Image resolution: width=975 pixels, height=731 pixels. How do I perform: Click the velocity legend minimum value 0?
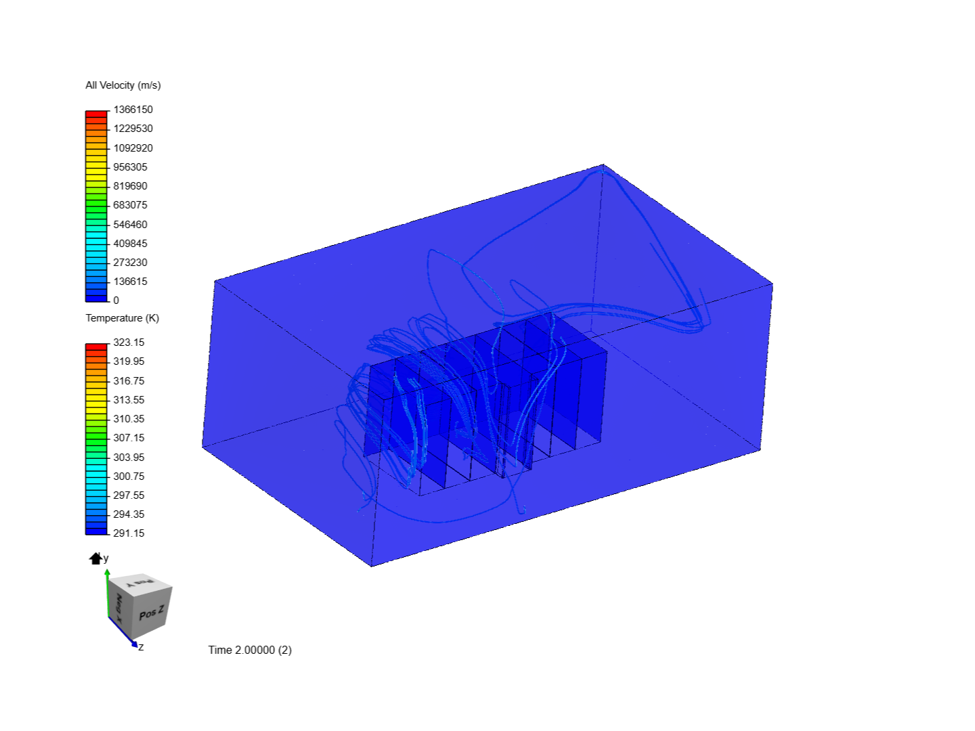[x=116, y=301]
